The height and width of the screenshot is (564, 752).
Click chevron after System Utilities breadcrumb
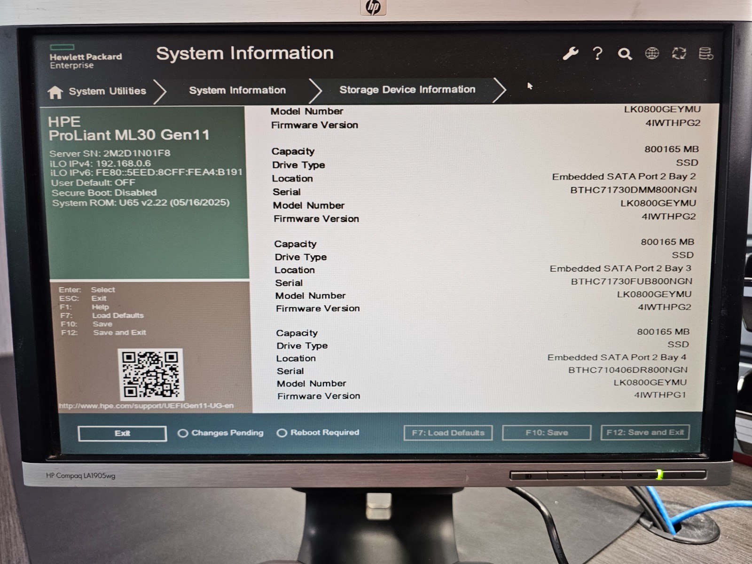tap(160, 91)
